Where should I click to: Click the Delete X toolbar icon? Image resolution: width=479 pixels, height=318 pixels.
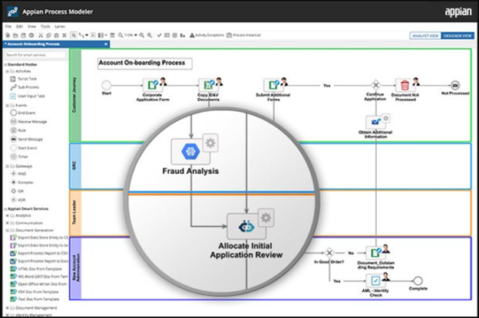64,35
